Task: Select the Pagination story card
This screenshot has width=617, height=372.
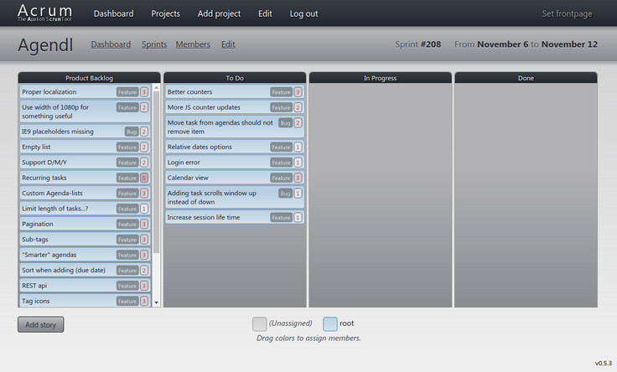Action: pos(67,224)
